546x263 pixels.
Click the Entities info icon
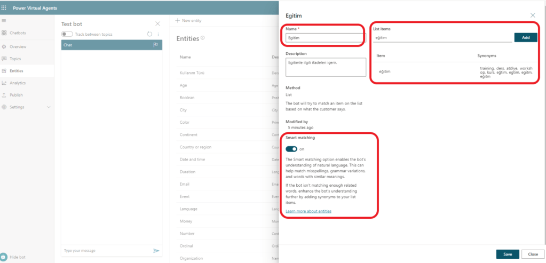[203, 38]
